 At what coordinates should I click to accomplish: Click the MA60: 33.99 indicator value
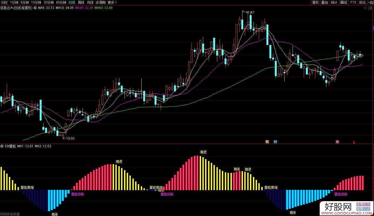point(103,8)
